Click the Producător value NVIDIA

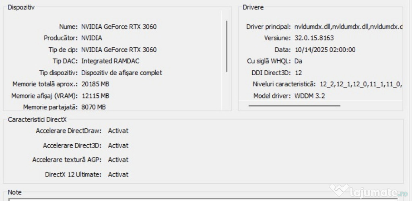point(92,38)
